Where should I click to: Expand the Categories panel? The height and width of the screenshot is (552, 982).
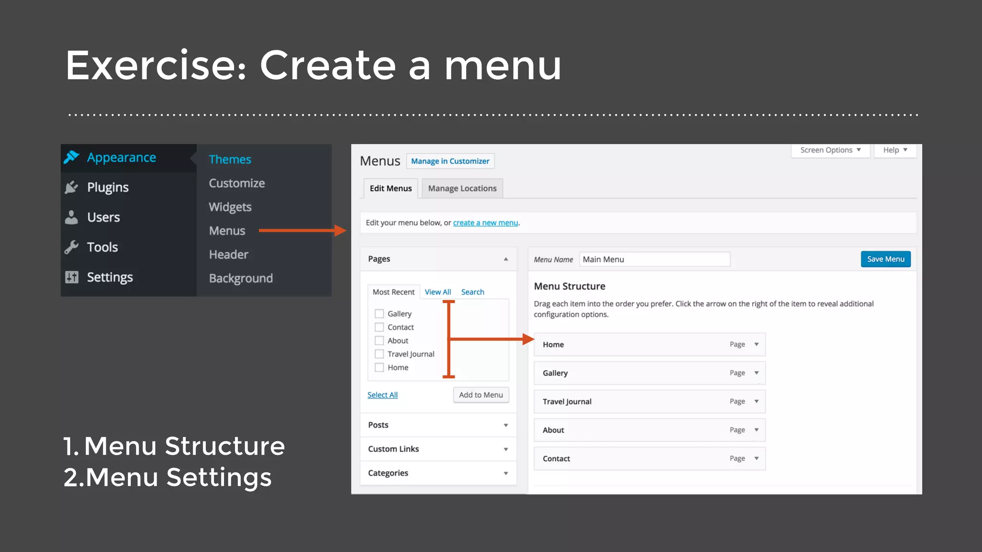(x=438, y=473)
